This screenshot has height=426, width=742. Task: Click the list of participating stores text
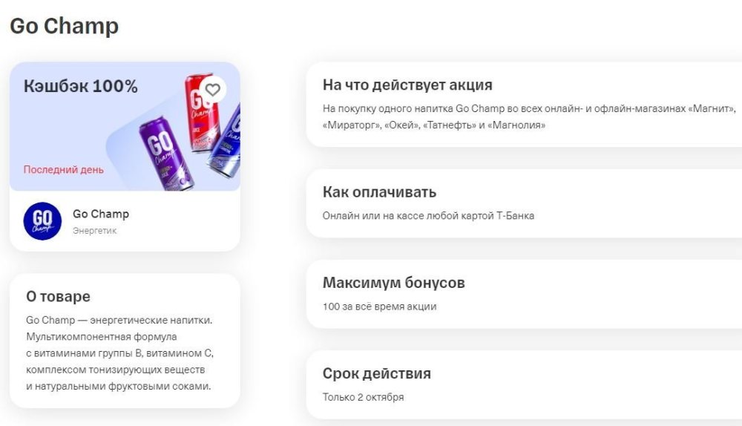click(529, 117)
